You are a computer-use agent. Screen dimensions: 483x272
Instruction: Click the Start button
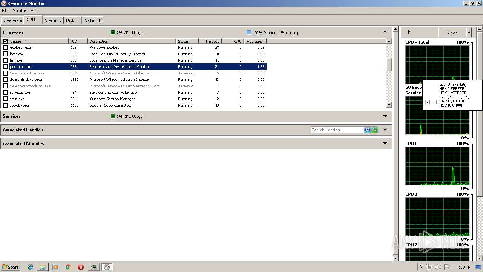[10, 267]
